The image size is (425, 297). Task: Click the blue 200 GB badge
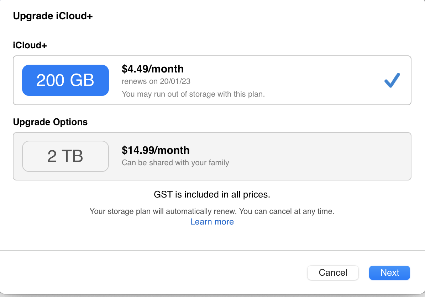click(x=65, y=80)
